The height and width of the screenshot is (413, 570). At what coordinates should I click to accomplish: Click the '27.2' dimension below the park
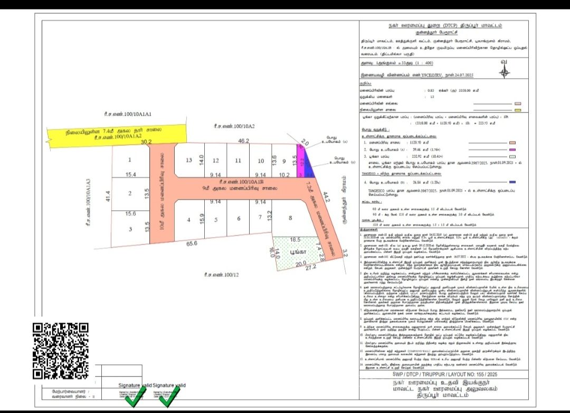(x=311, y=267)
